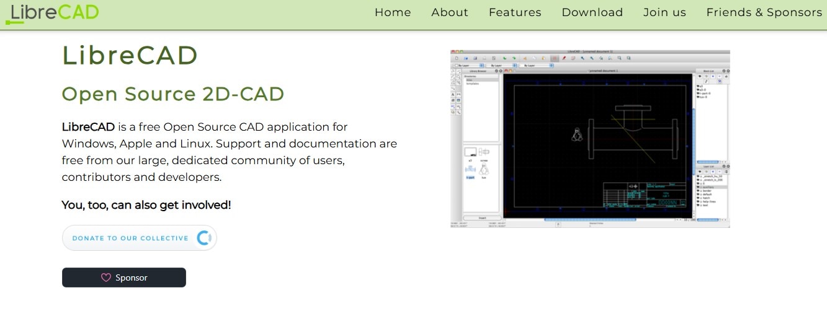This screenshot has width=827, height=319.
Task: Open the Features section
Action: point(515,12)
